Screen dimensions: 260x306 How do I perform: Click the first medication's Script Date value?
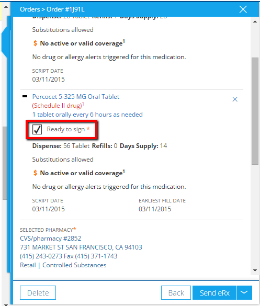click(49, 79)
